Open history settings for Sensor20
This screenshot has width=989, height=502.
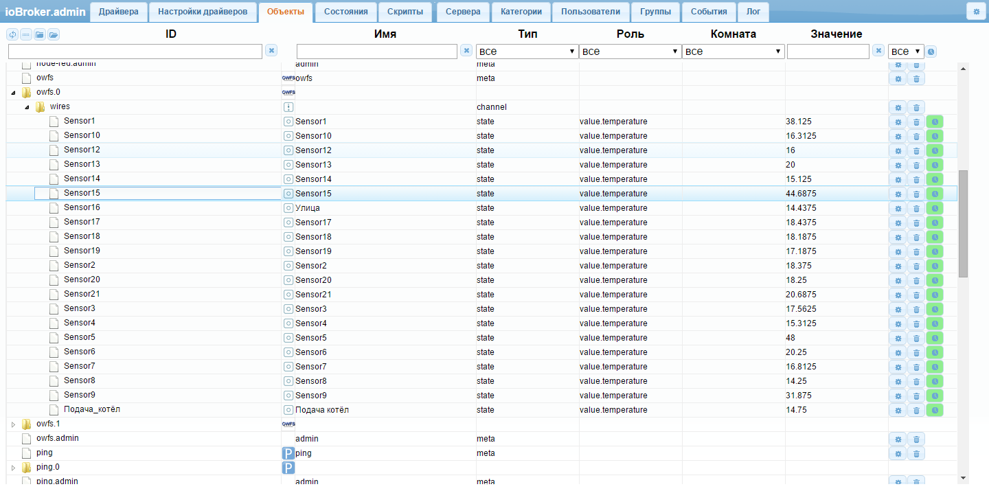[935, 280]
